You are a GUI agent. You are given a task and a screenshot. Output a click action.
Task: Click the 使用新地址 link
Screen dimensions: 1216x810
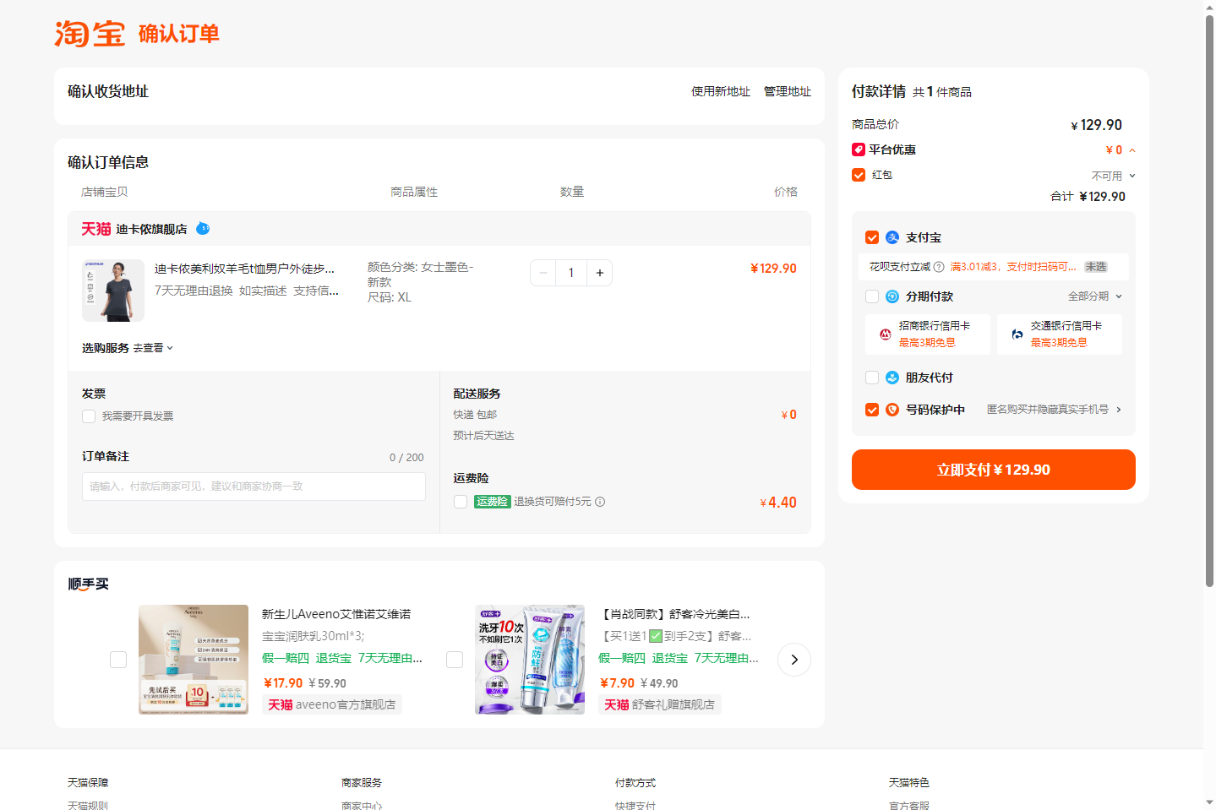tap(721, 91)
